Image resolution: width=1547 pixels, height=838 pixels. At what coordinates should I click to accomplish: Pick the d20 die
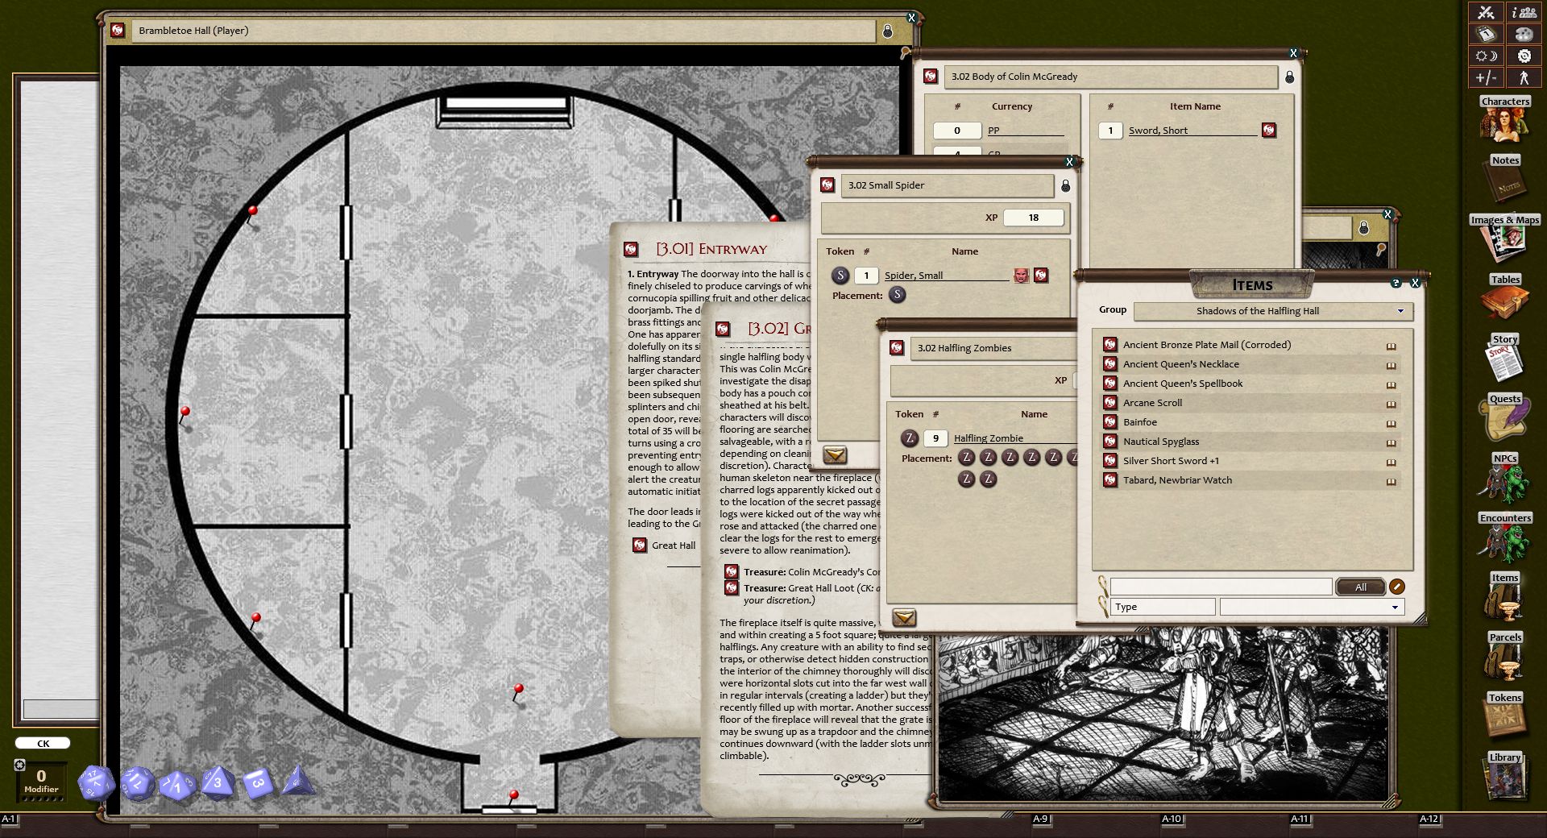(96, 782)
